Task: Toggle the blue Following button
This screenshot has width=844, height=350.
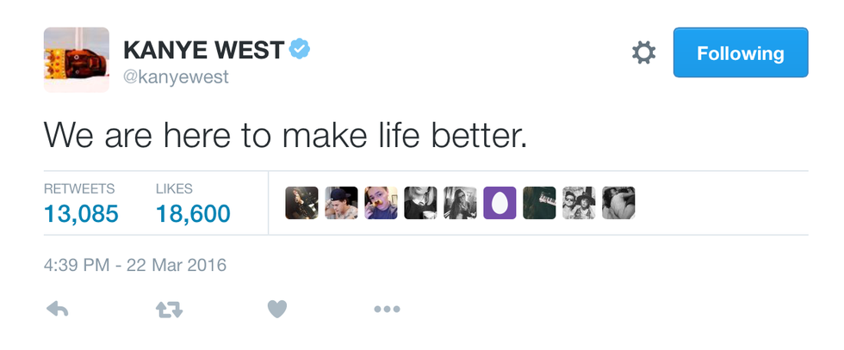Action: coord(740,53)
